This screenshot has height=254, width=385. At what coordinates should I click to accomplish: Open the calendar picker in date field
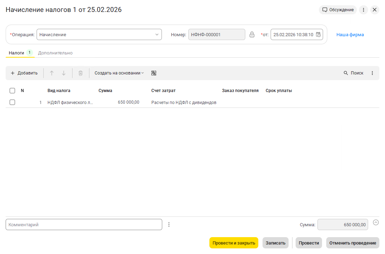(318, 34)
